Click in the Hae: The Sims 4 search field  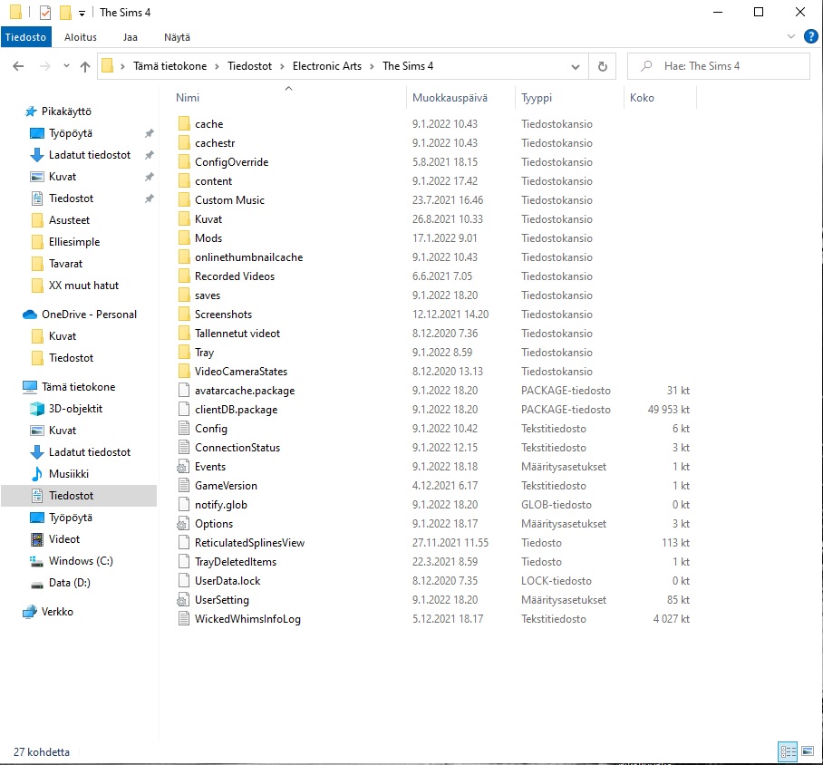pos(719,66)
